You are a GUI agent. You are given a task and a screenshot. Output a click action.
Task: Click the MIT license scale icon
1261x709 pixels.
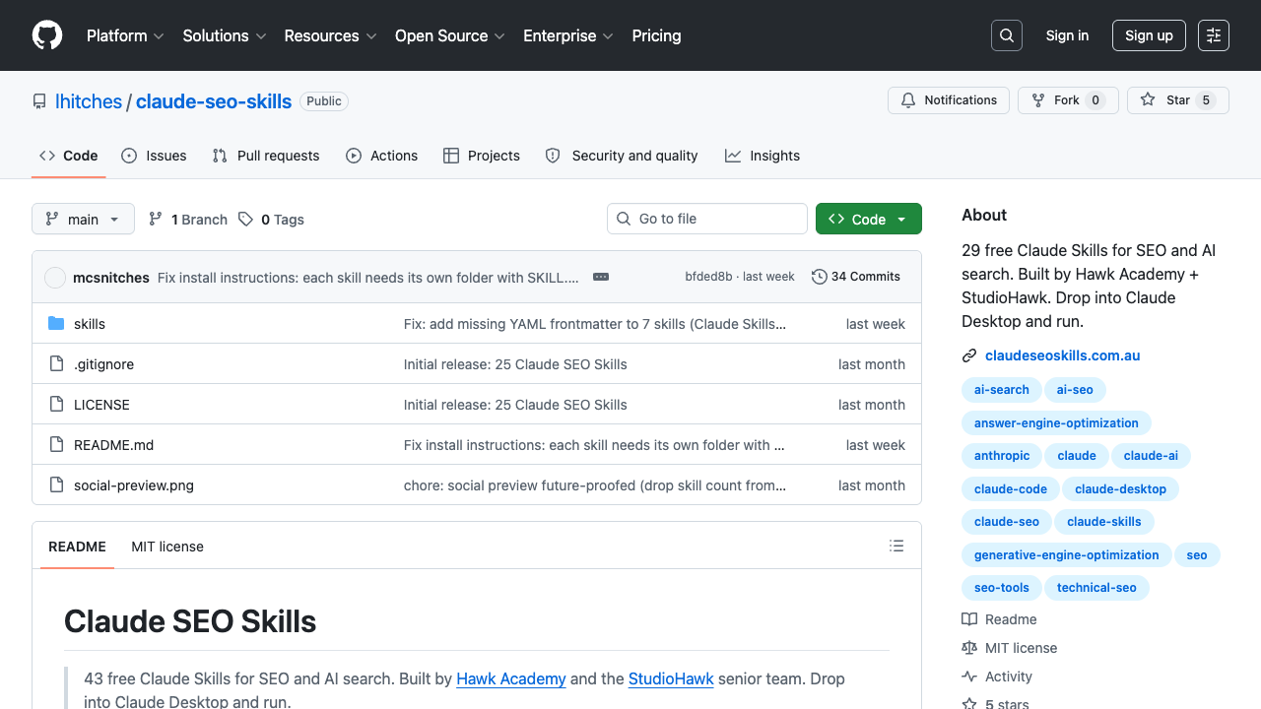(969, 648)
